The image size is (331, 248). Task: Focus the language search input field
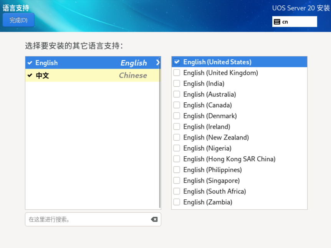pyautogui.click(x=93, y=219)
